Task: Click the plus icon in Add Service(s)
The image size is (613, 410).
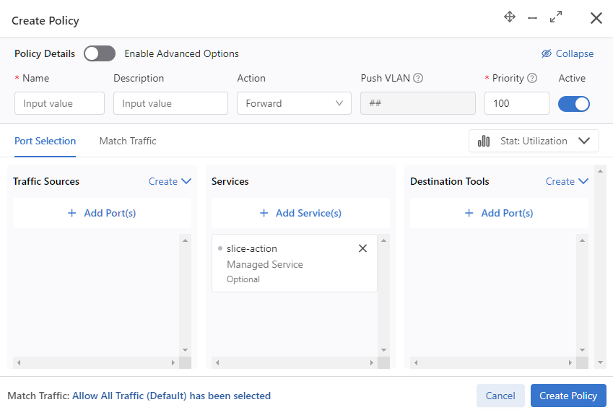Action: tap(264, 213)
